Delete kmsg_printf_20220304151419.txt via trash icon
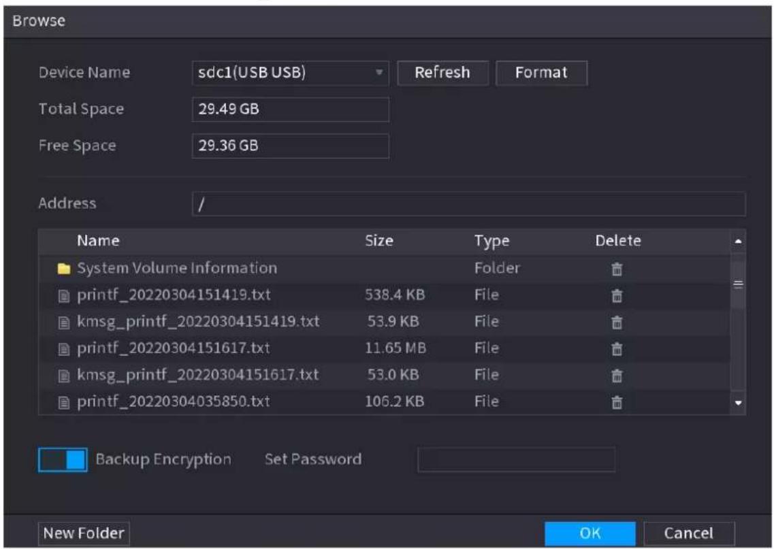This screenshot has height=549, width=774. (617, 322)
